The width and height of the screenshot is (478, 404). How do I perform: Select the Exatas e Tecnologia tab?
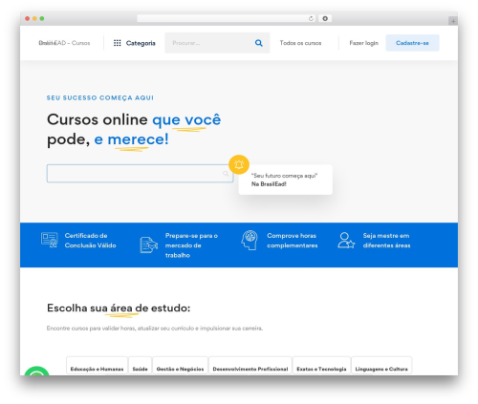click(x=321, y=366)
